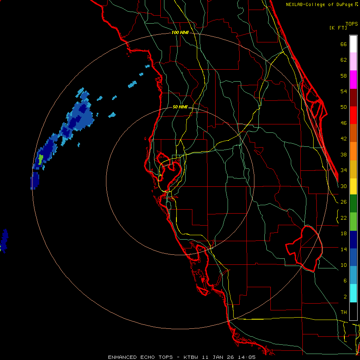Click the "26" legend value
The width and height of the screenshot is (360, 360).
coord(344,202)
